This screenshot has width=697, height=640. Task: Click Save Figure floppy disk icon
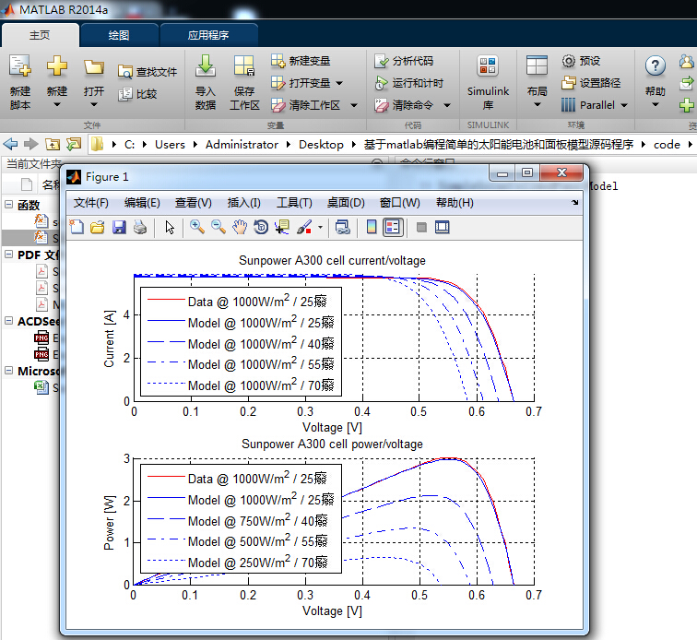(x=119, y=227)
